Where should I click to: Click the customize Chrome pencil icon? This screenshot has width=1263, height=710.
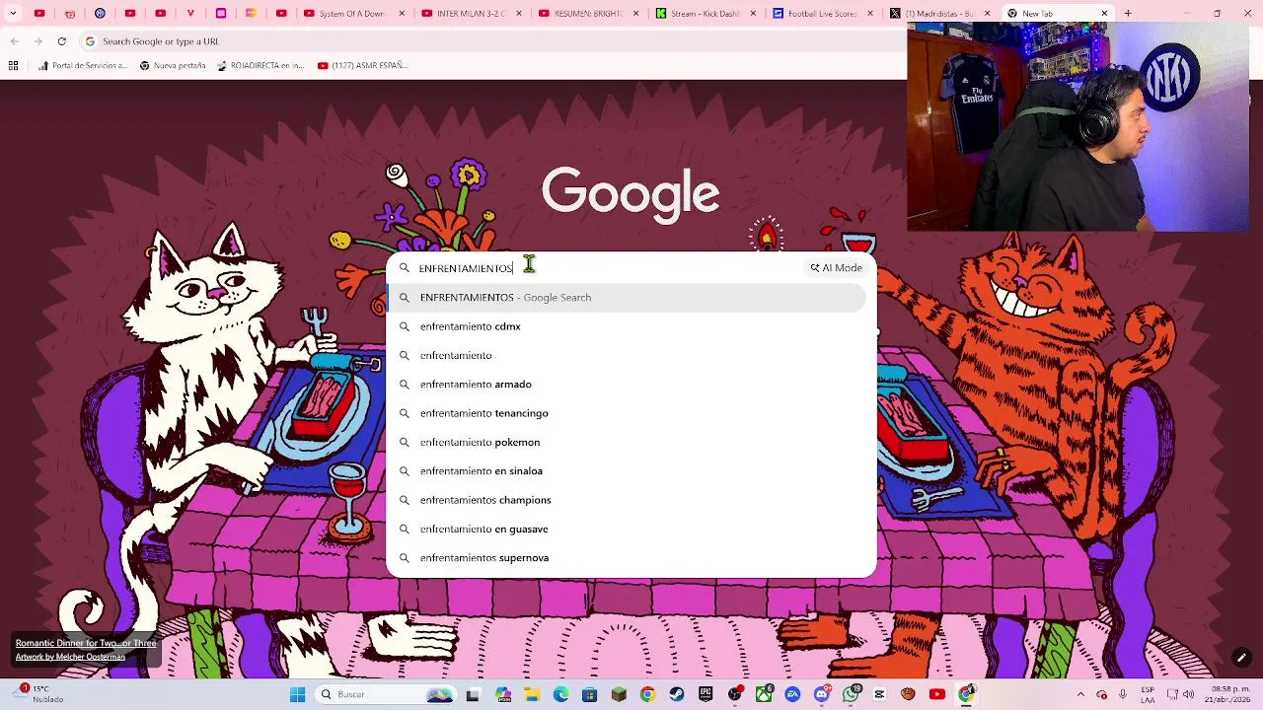1241,658
